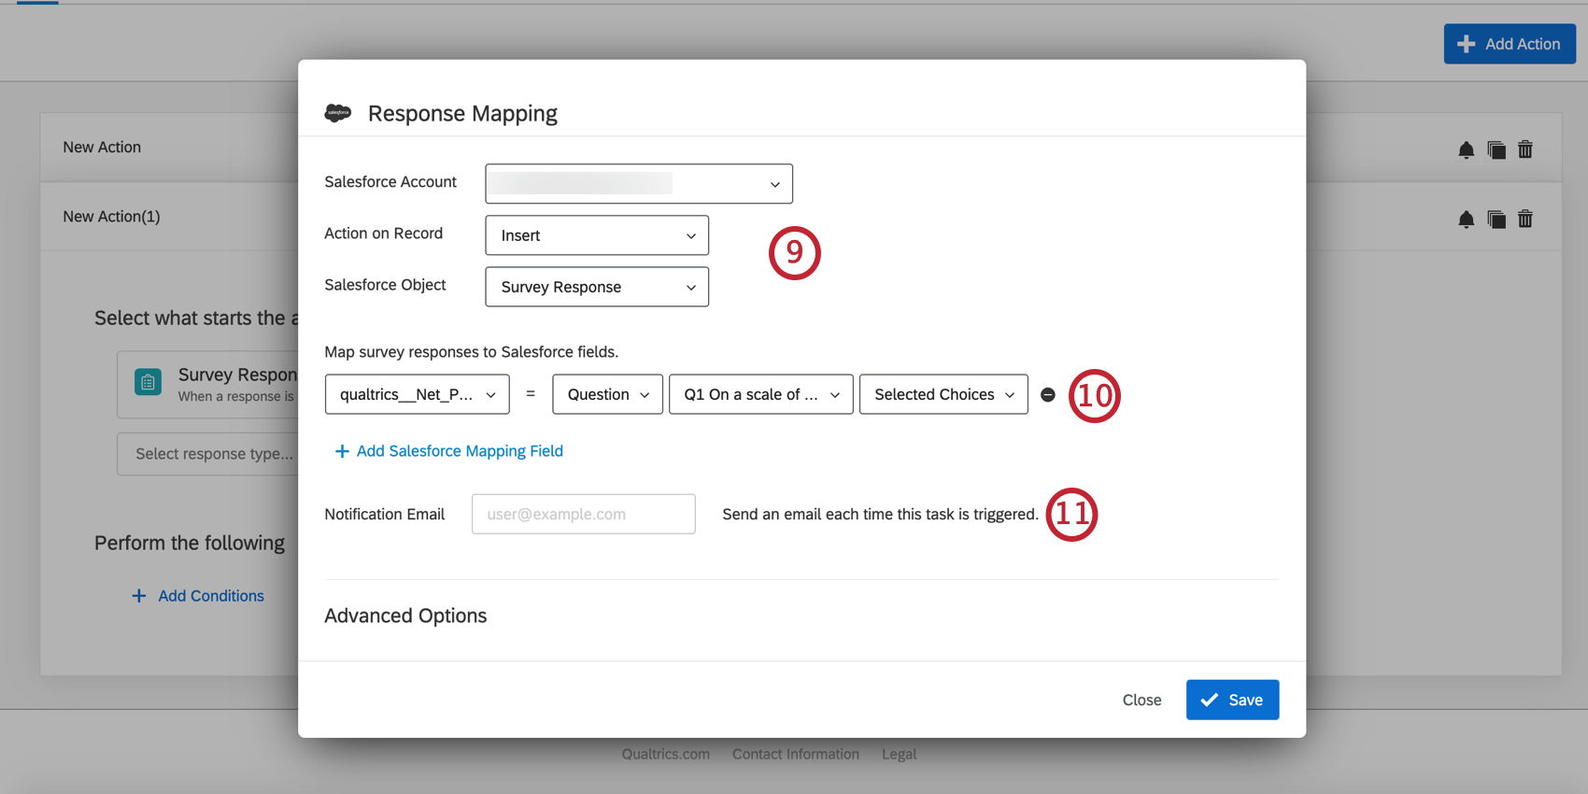1588x794 pixels.
Task: Delete New Action(1) using trash icon
Action: point(1525,219)
